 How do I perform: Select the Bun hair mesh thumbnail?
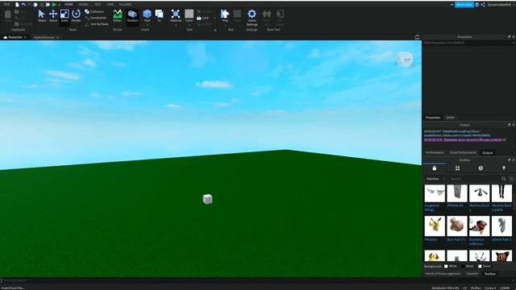[x=457, y=226]
